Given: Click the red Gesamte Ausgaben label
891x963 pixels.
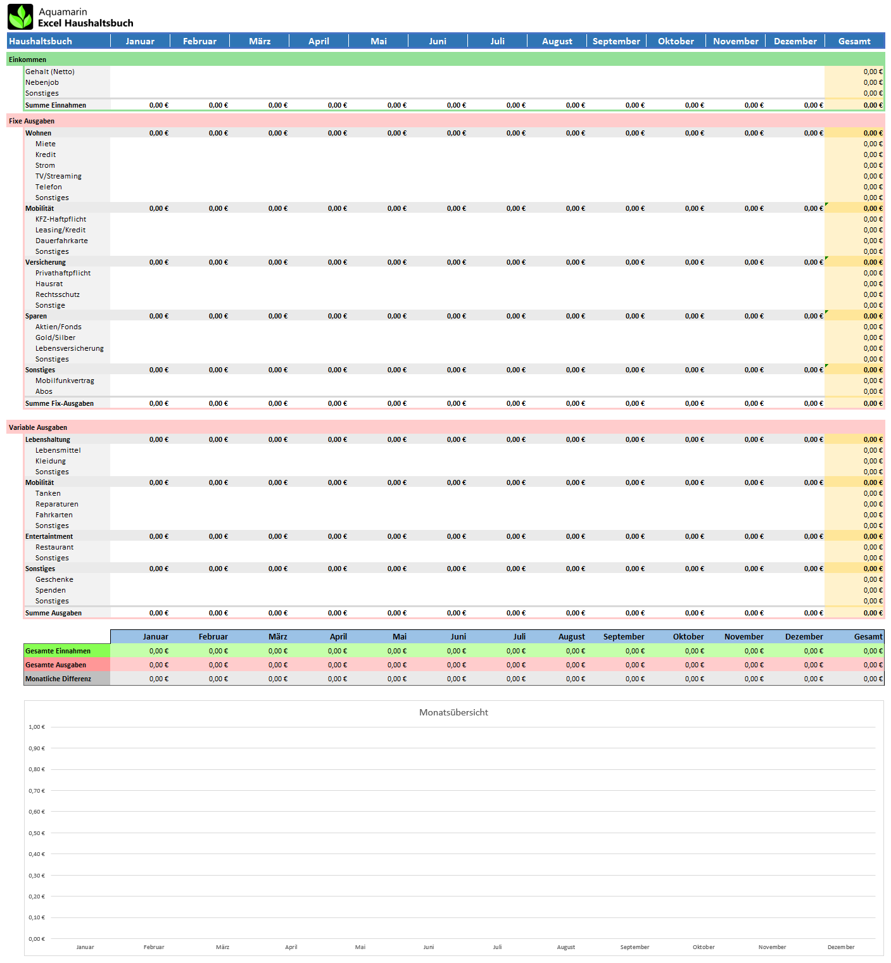Looking at the screenshot, I should pos(67,665).
